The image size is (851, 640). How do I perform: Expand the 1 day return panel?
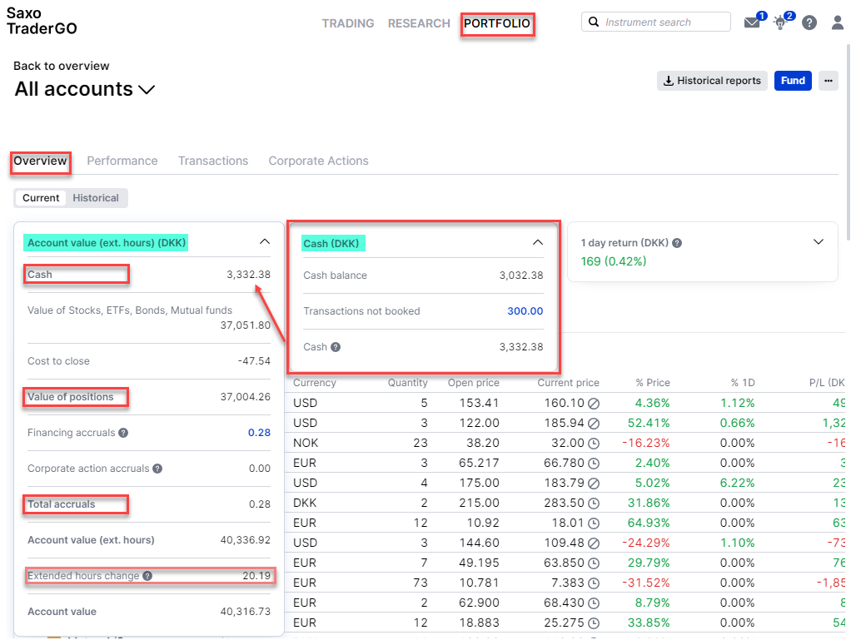coord(818,242)
